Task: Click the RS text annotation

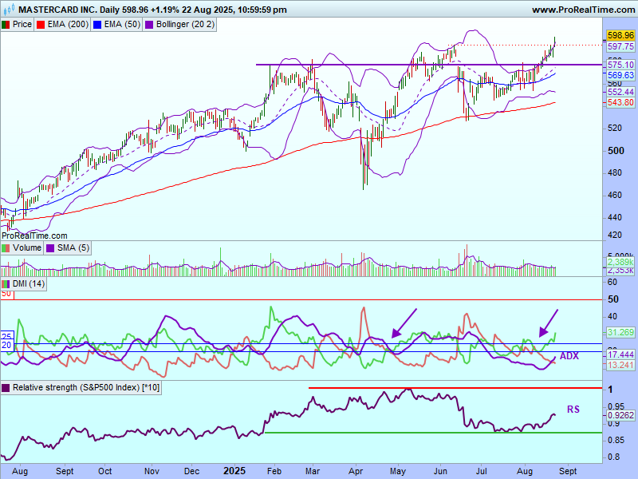Action: pos(573,410)
